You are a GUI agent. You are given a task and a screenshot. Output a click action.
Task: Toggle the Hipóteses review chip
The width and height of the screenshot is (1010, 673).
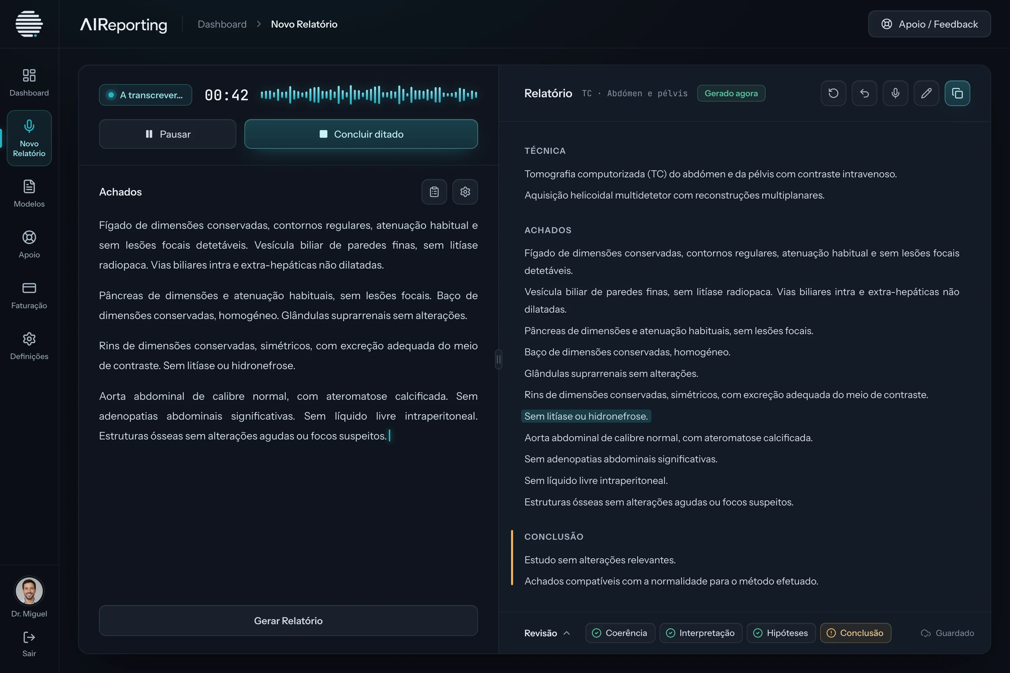781,633
